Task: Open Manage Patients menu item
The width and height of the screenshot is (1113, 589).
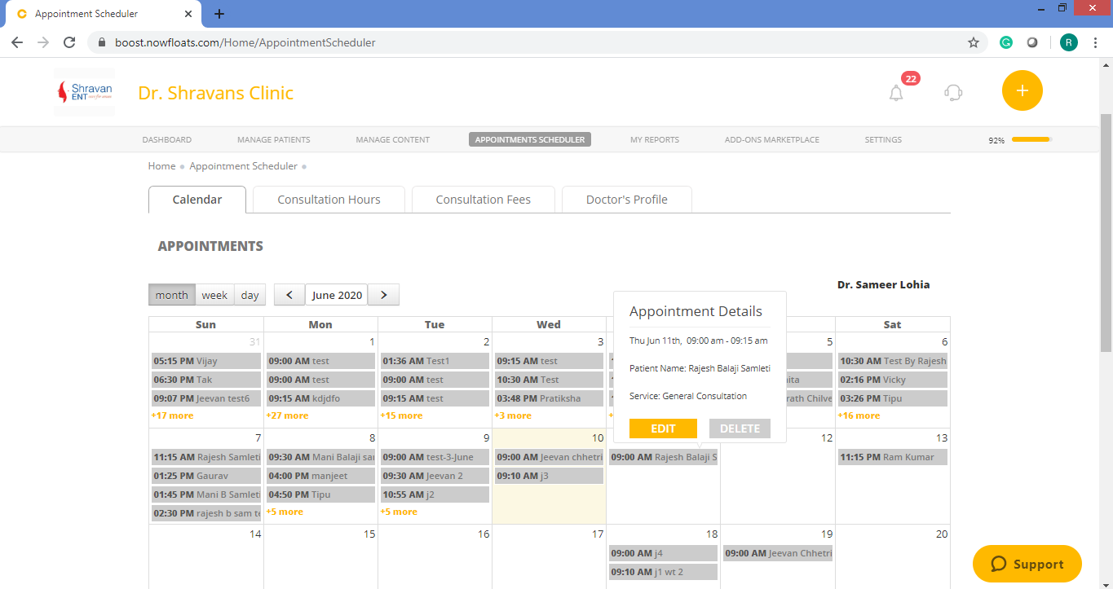Action: (x=274, y=139)
